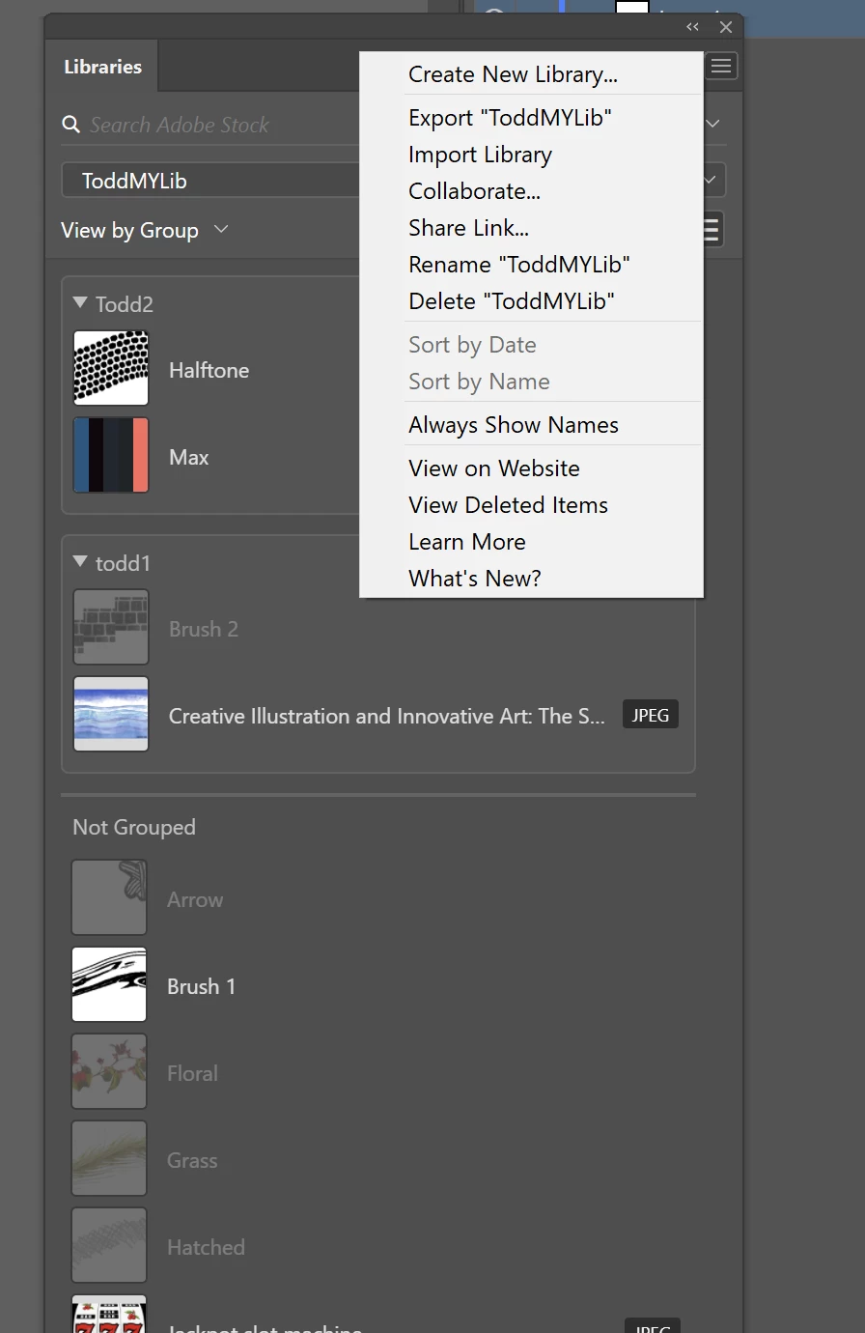Open the Libraries panel hamburger menu icon
This screenshot has height=1333, width=865.
click(x=721, y=66)
